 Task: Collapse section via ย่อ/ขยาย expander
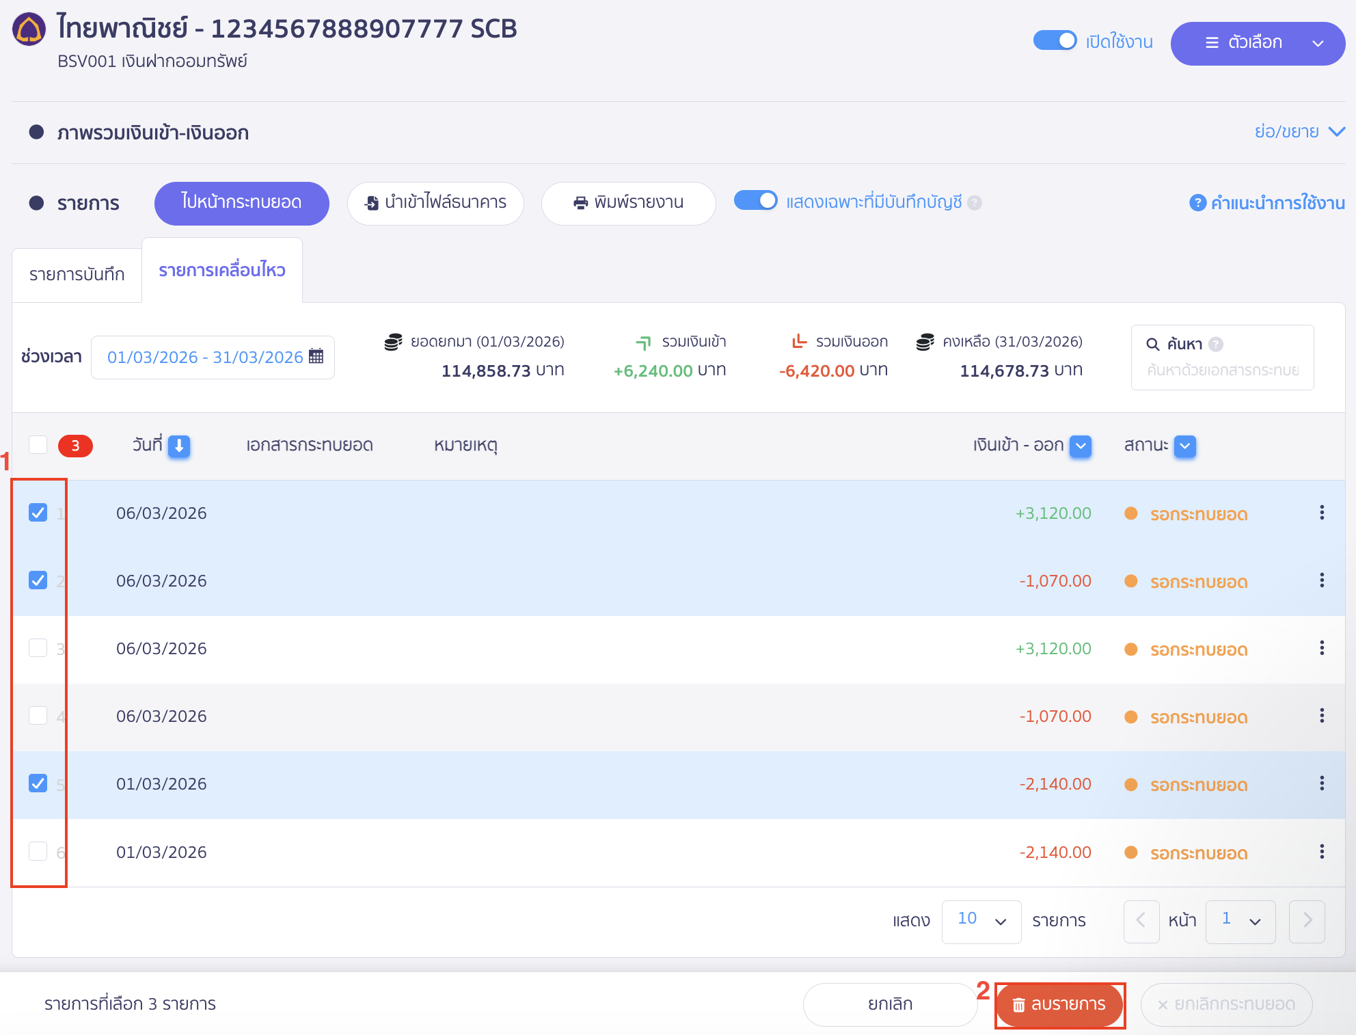point(1299,131)
